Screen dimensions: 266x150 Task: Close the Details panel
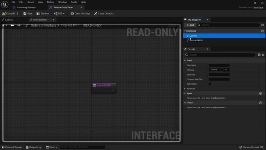click(207, 49)
